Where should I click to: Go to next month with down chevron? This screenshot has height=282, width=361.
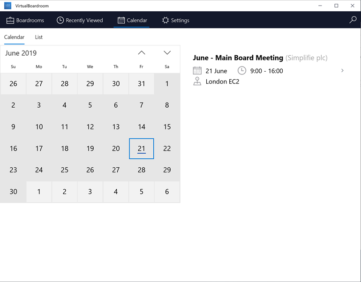[x=167, y=53]
